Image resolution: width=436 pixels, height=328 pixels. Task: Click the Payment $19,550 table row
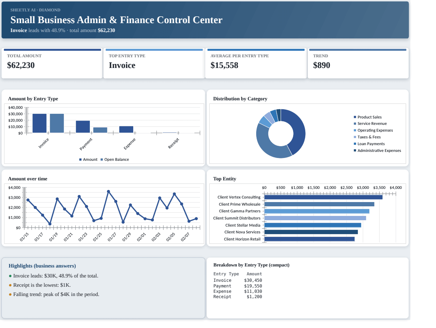click(x=238, y=286)
